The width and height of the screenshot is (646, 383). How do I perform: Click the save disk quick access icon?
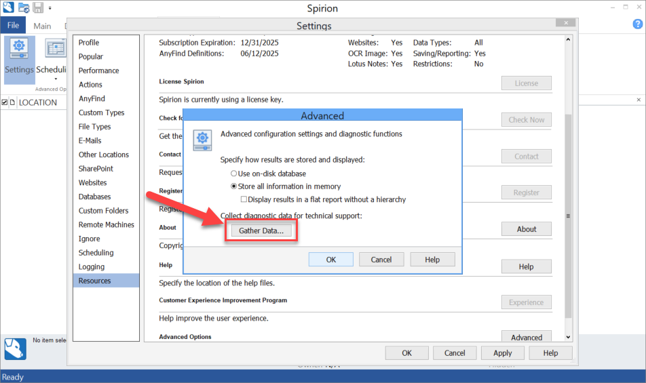coord(38,7)
